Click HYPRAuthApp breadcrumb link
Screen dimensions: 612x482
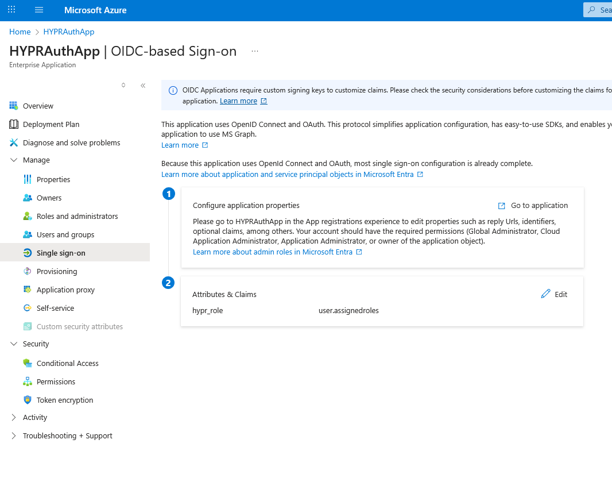69,32
